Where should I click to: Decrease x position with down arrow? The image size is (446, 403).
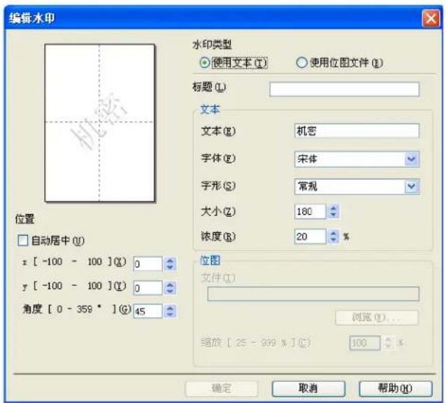click(x=170, y=267)
